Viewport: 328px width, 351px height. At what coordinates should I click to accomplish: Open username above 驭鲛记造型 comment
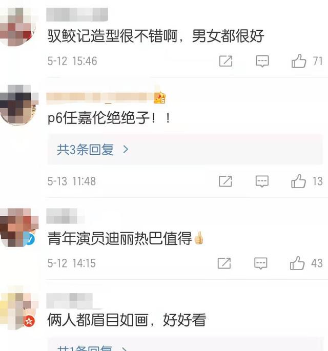point(77,14)
